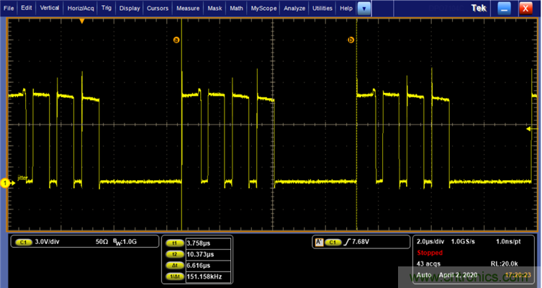The width and height of the screenshot is (542, 288).
Task: Click the C1 channel badge in vertical readout
Action: (x=22, y=242)
